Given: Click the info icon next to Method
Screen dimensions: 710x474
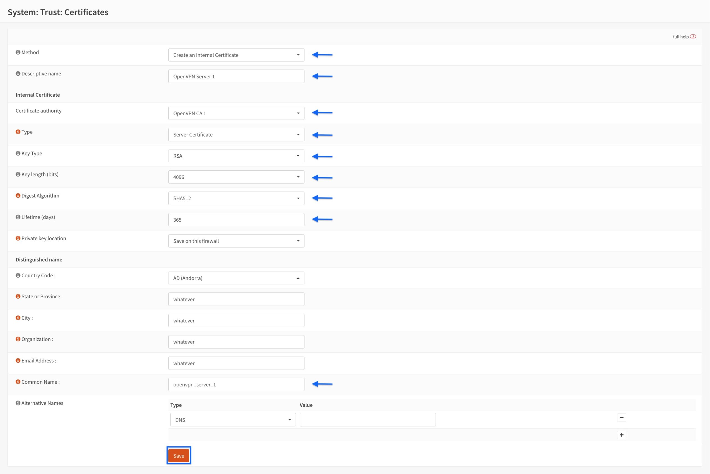Looking at the screenshot, I should pos(18,52).
